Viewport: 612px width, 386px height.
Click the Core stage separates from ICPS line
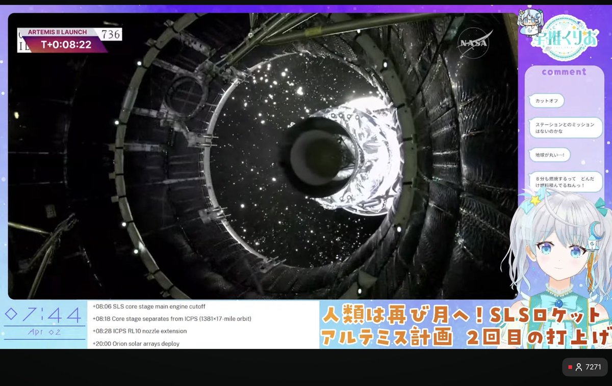pyautogui.click(x=172, y=319)
